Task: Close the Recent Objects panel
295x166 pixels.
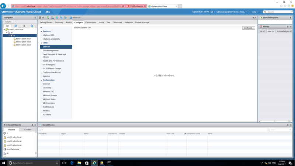Action: 35,125
